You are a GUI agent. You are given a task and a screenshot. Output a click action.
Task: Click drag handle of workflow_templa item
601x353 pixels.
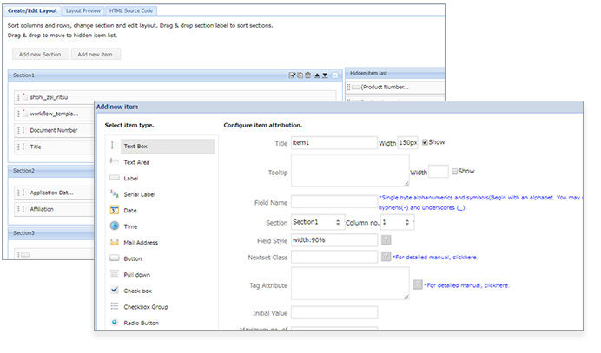point(17,114)
